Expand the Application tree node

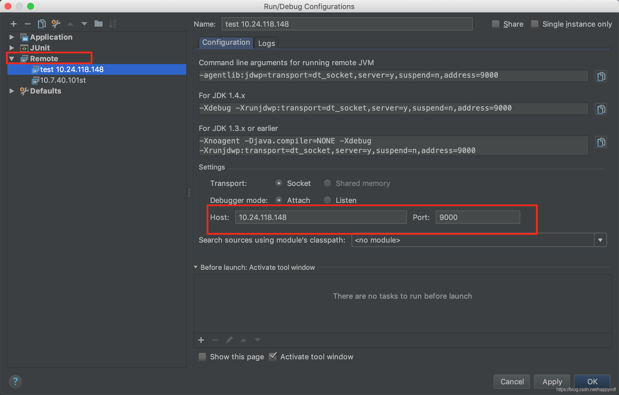click(12, 37)
